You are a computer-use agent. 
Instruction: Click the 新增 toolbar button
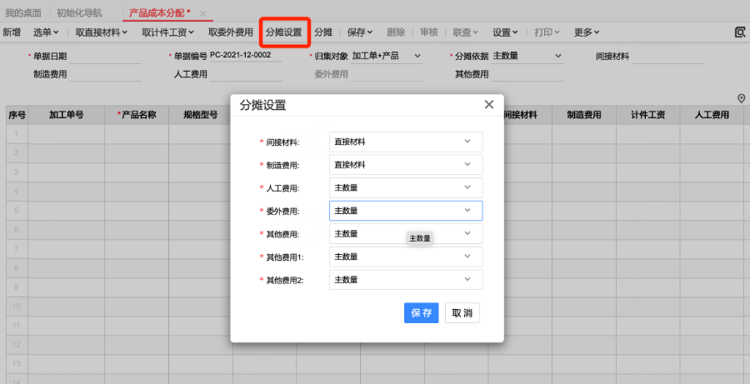click(12, 32)
